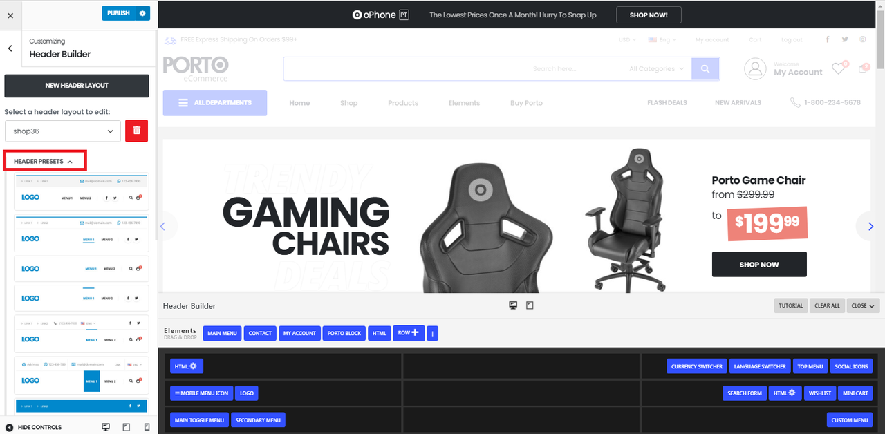Click the phone icon beside 1-800-234-5678
This screenshot has width=885, height=434.
tap(795, 102)
